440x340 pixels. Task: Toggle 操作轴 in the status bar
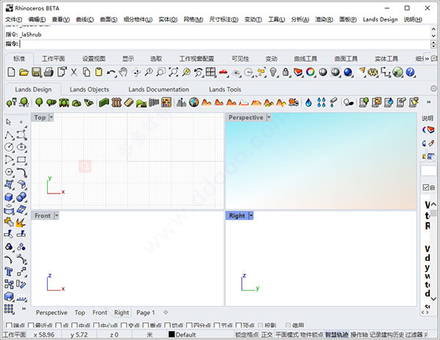[x=359, y=334]
